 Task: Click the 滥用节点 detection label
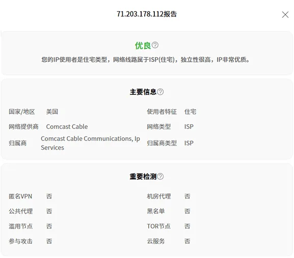coord(20,226)
